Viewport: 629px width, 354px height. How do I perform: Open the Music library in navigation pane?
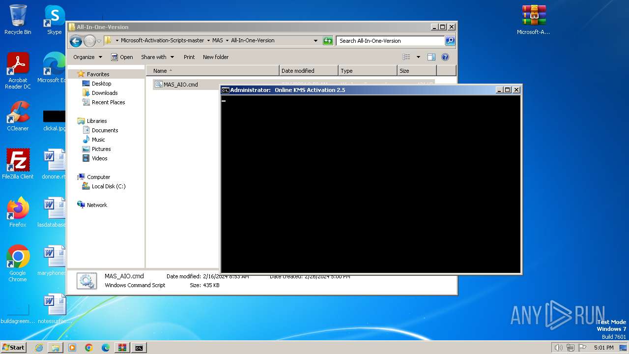click(98, 140)
